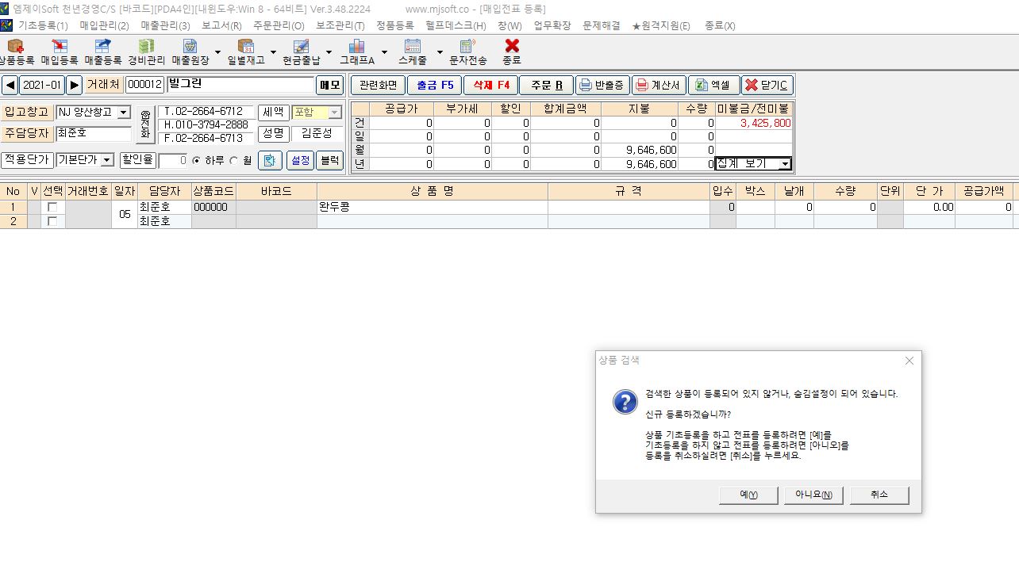Viewport: 1019px width, 577px height.
Task: Expand the 입고창고 warehouse dropdown
Action: [123, 113]
